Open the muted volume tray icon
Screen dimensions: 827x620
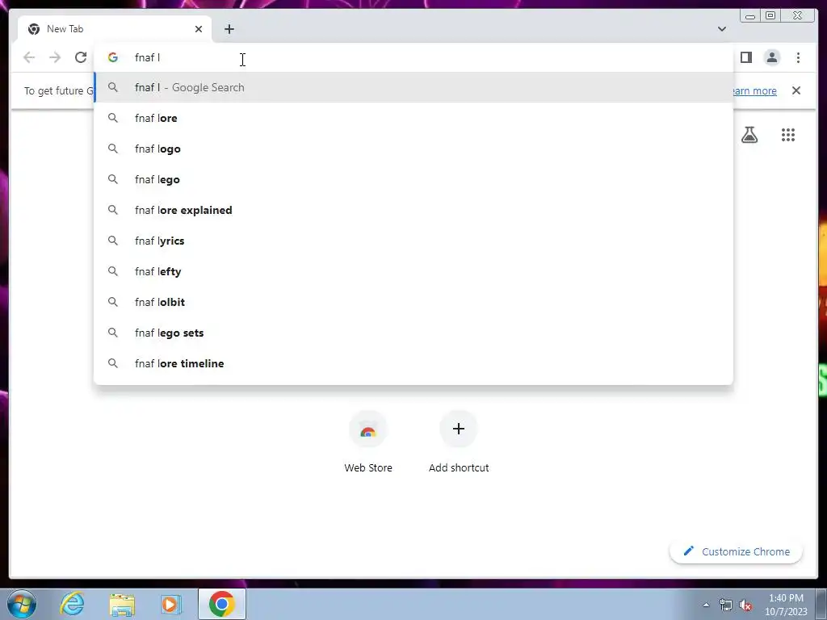click(745, 605)
